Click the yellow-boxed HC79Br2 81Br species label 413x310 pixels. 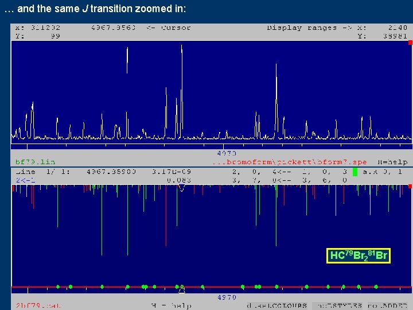pos(358,255)
